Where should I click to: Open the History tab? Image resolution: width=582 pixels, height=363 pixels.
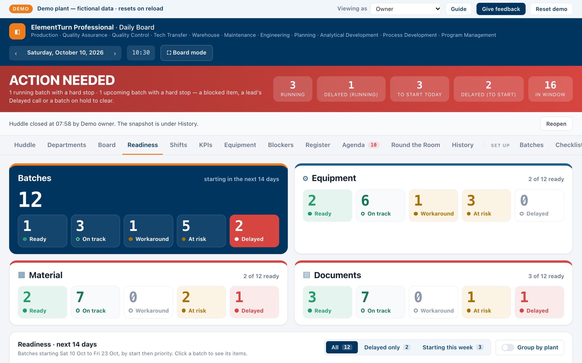click(x=463, y=145)
